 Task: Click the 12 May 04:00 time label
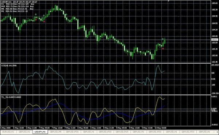160,128
